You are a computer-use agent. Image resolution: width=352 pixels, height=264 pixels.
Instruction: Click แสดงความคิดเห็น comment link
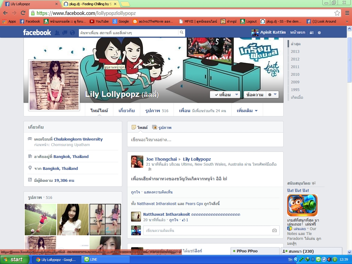tap(158, 192)
